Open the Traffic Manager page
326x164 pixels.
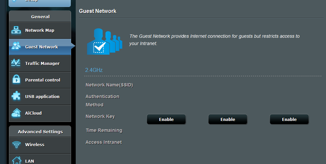click(40, 64)
